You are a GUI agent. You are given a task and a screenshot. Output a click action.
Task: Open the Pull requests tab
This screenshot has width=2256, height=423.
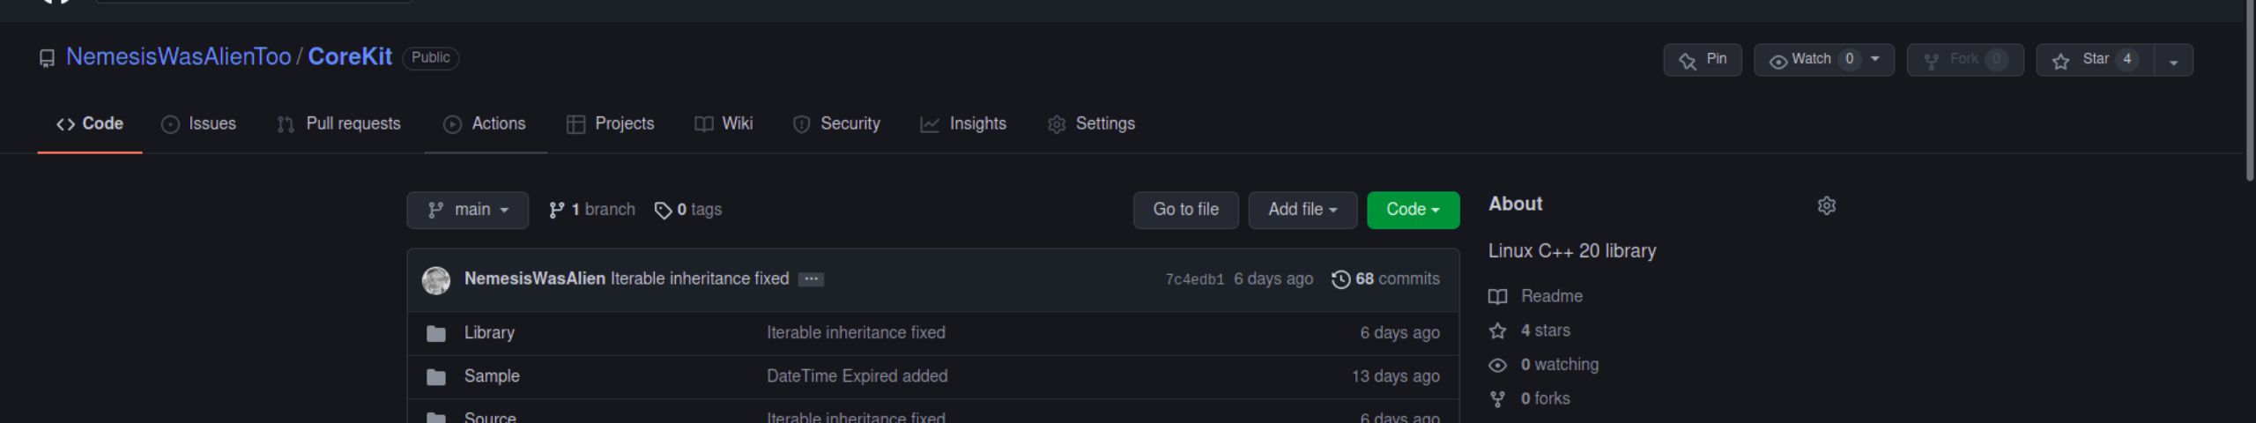(339, 124)
